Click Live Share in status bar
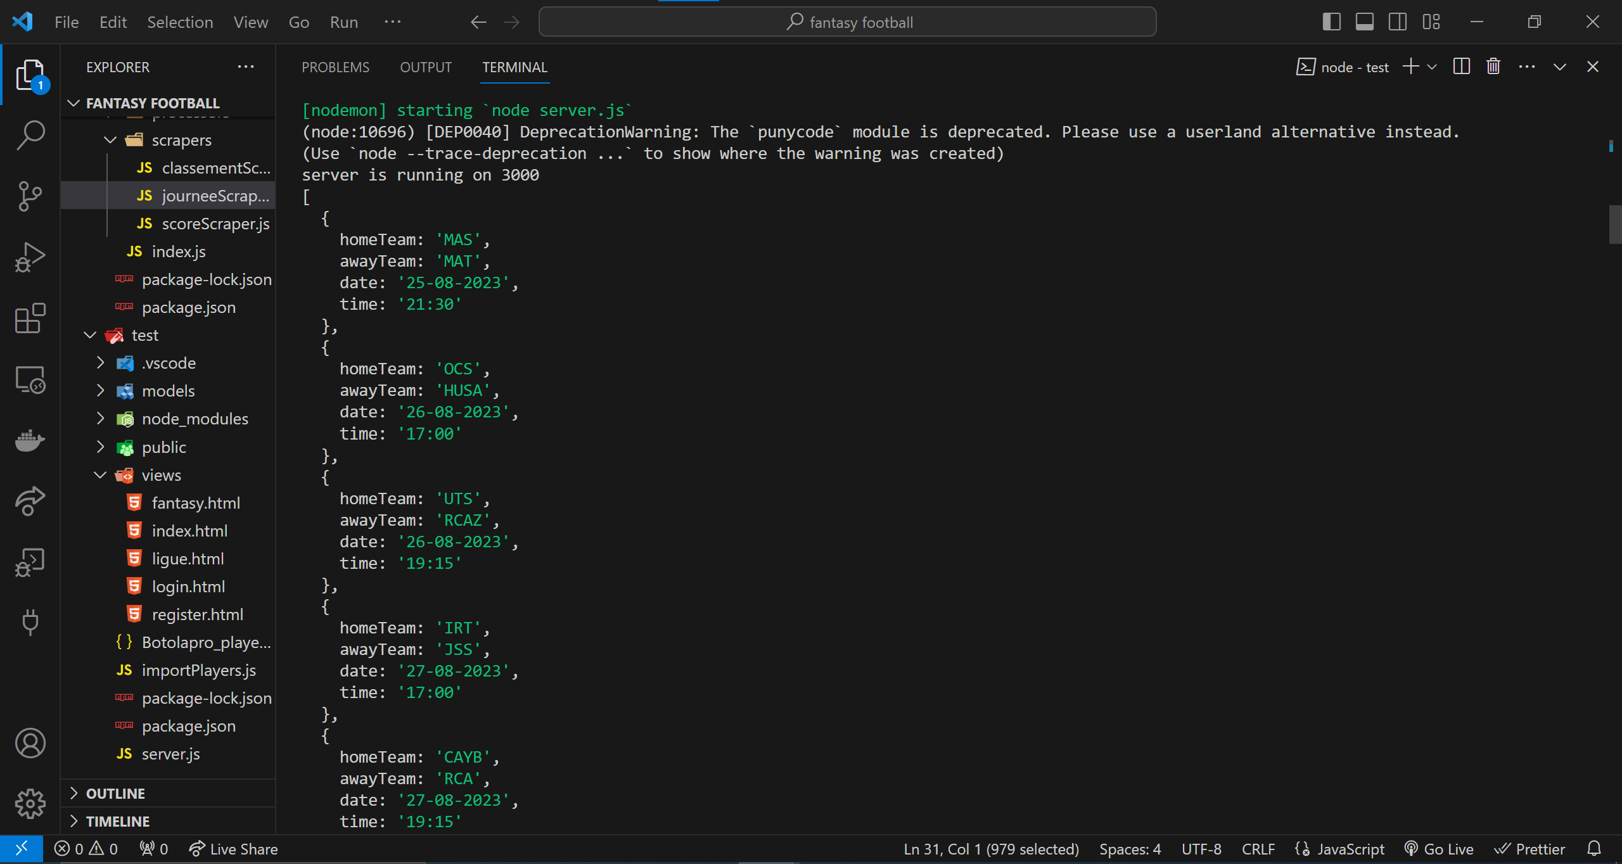 (x=234, y=849)
